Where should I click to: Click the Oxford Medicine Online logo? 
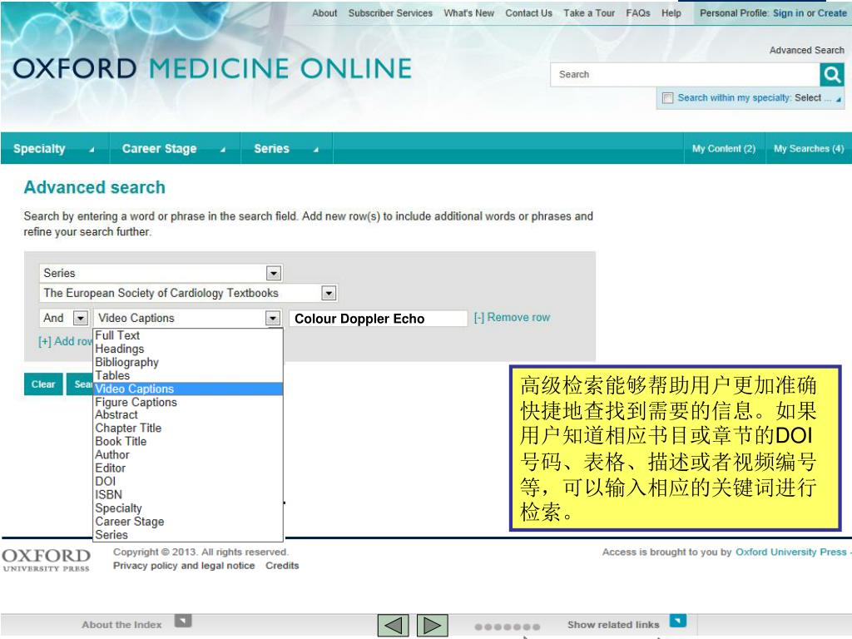[x=212, y=68]
